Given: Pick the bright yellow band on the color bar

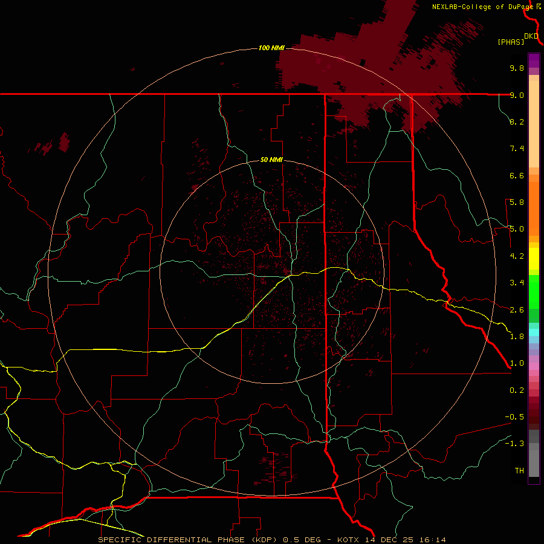Looking at the screenshot, I should (x=534, y=259).
